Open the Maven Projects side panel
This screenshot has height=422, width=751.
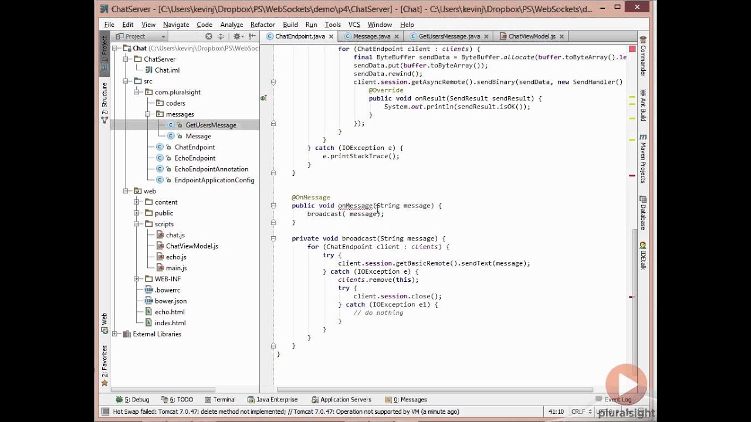tap(643, 158)
